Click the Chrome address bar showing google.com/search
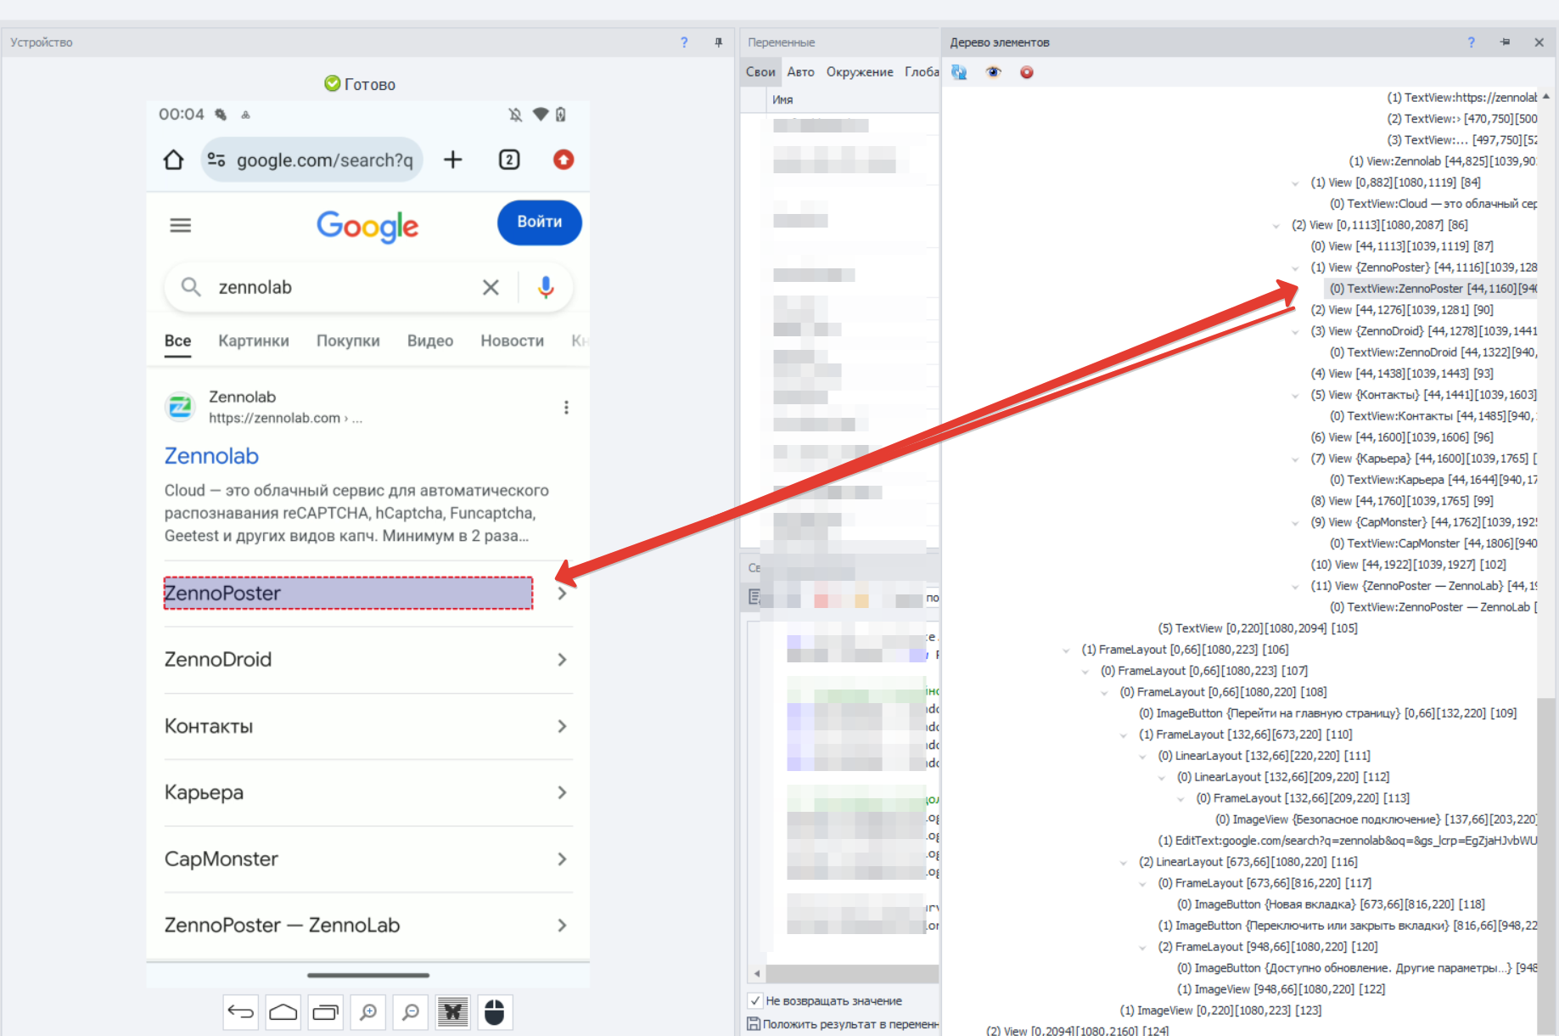Viewport: 1559px width, 1036px height. pos(312,160)
